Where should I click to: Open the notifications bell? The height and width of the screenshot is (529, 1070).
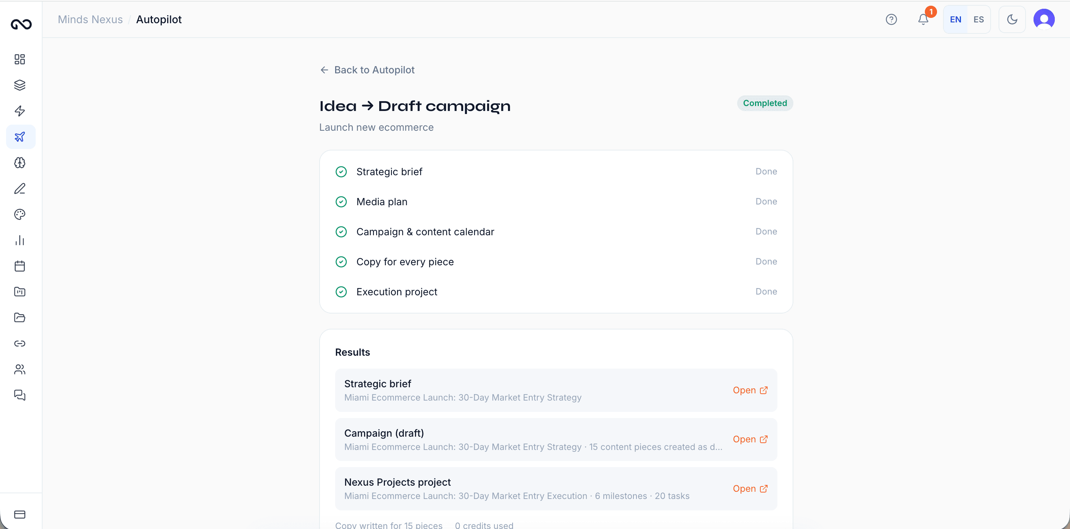[x=923, y=19]
